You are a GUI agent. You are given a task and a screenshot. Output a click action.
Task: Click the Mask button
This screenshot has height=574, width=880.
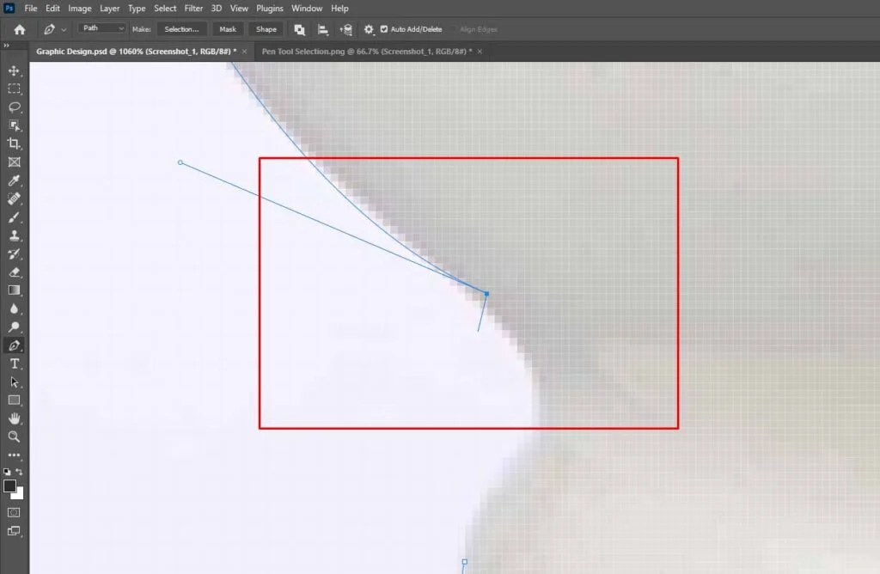[228, 29]
